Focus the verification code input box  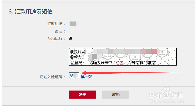coord(74,75)
